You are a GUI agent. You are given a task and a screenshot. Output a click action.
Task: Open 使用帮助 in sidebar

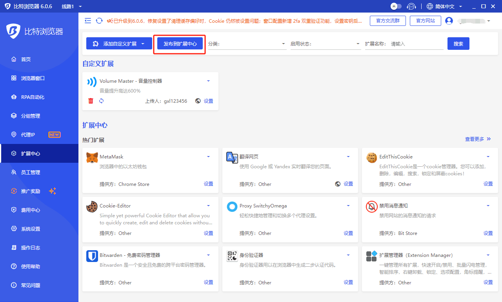(x=39, y=266)
